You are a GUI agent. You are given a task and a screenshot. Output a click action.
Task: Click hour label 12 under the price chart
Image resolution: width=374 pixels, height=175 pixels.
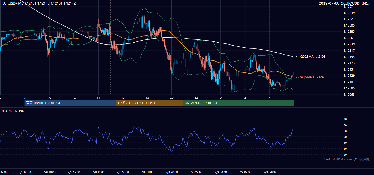point(74,97)
